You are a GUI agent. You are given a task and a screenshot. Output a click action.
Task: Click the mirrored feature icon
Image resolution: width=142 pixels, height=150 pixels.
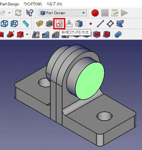36,34
